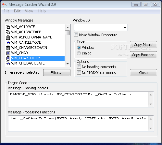
Task: Select the WM_CHILDACTIVATE message
Action: coord(28,63)
